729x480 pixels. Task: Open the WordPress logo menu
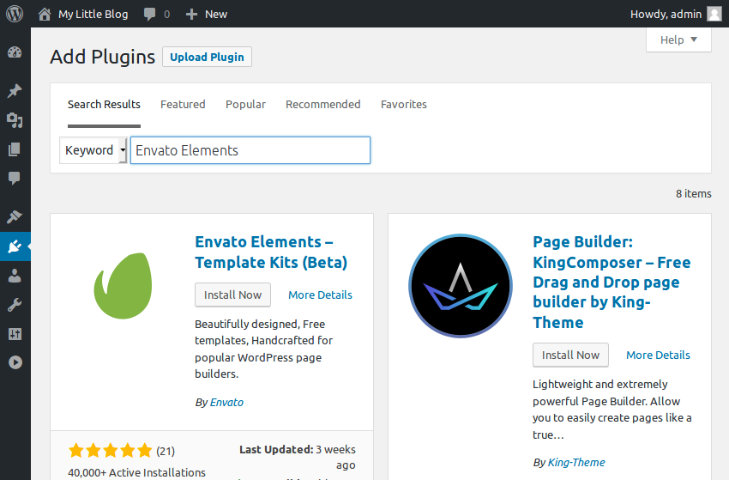click(15, 14)
